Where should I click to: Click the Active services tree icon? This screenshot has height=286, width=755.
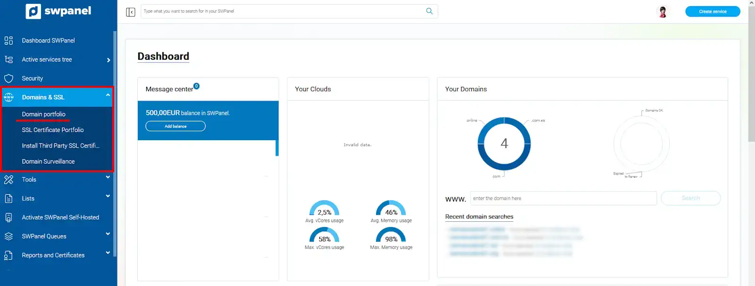point(8,59)
